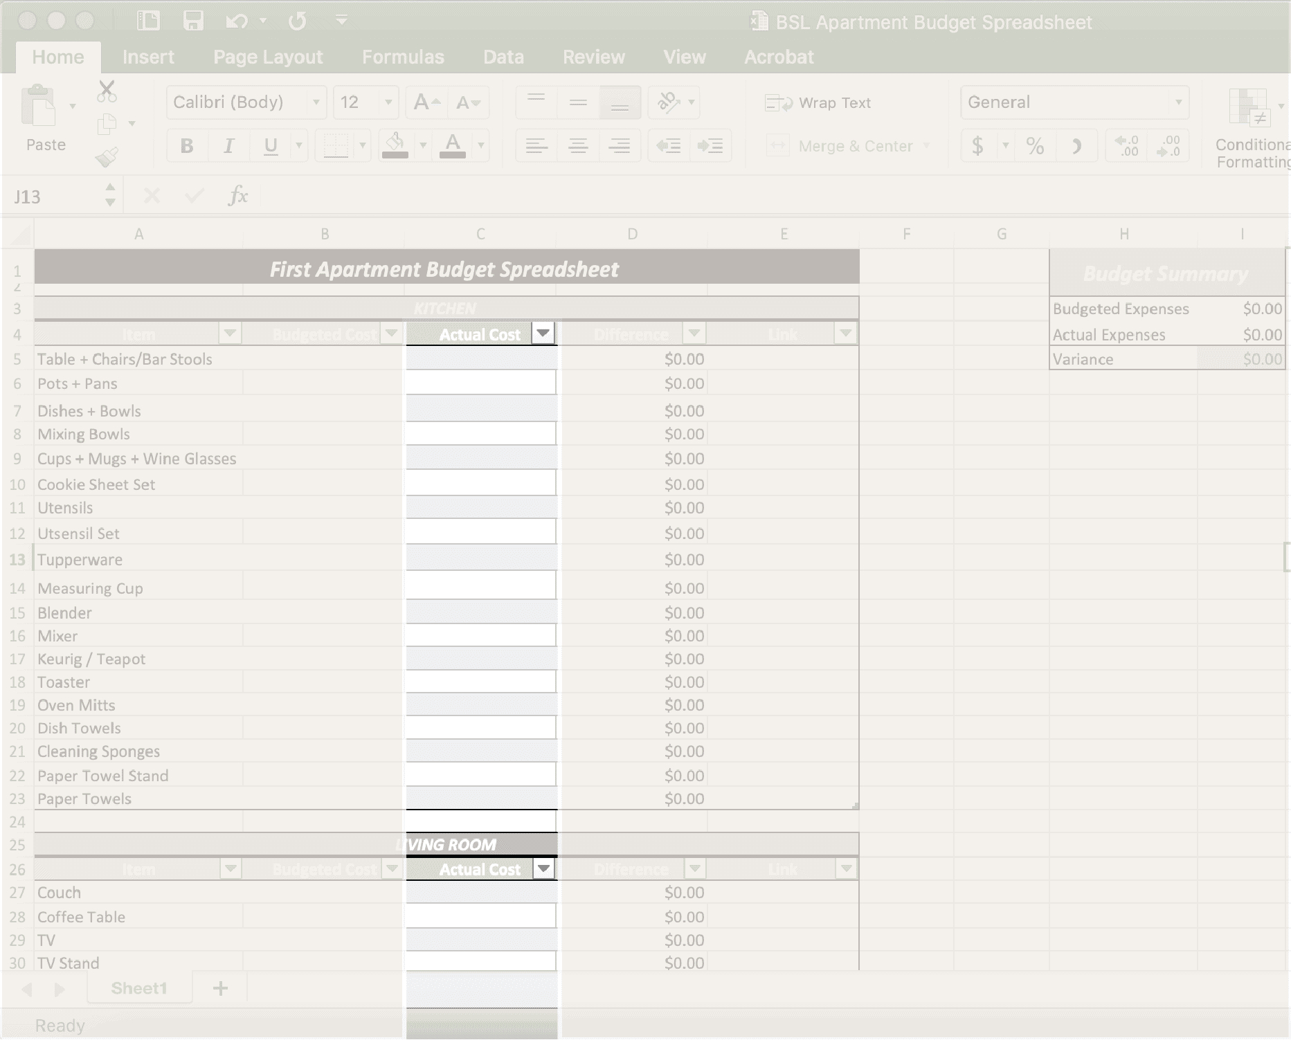
Task: Select column C header
Action: pos(480,234)
